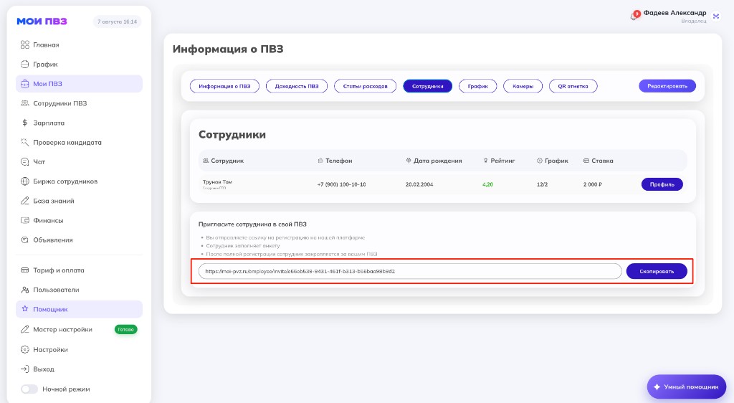Click the Биржа сотрудников globe icon
The height and width of the screenshot is (403, 734).
click(x=25, y=181)
